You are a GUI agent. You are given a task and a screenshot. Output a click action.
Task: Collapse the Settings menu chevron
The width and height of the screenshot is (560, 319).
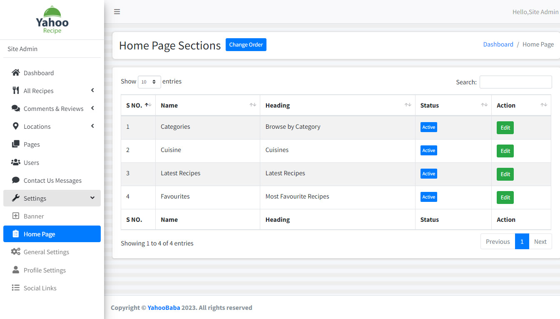(92, 198)
